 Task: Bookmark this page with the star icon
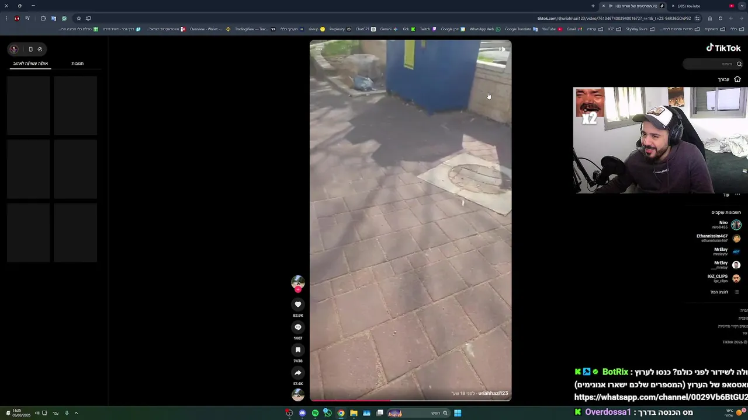(79, 18)
